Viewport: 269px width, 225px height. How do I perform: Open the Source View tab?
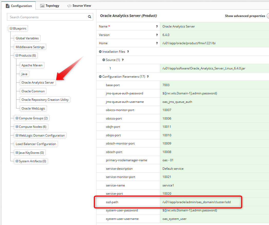[x=79, y=6]
